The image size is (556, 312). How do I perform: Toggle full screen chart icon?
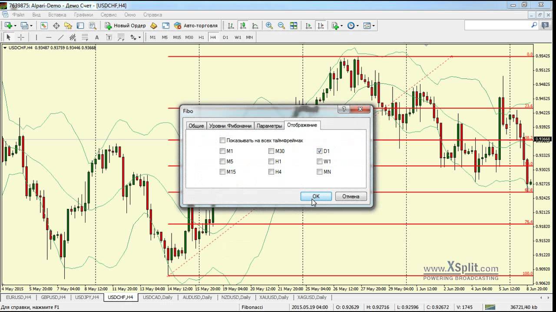click(x=165, y=26)
